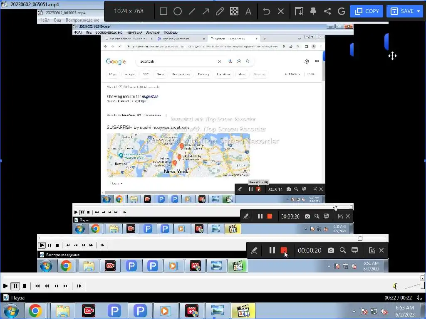Click the New York map thumbnail

(x=178, y=155)
